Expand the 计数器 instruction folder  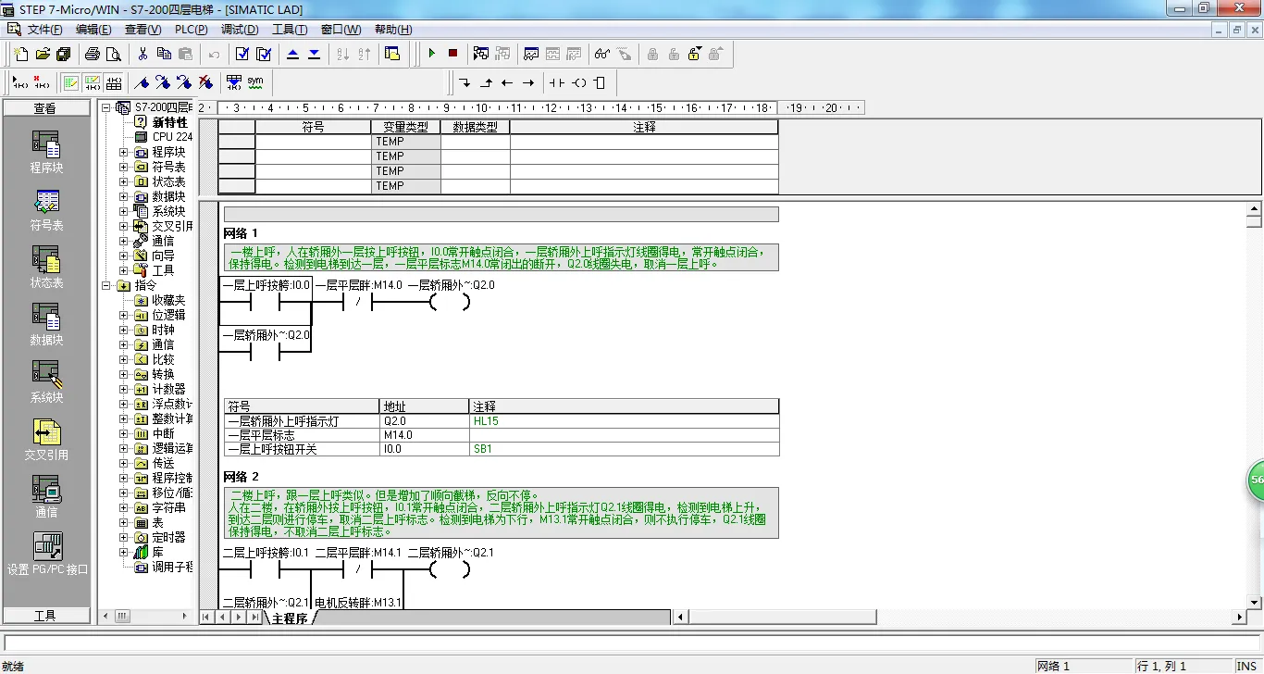click(123, 389)
